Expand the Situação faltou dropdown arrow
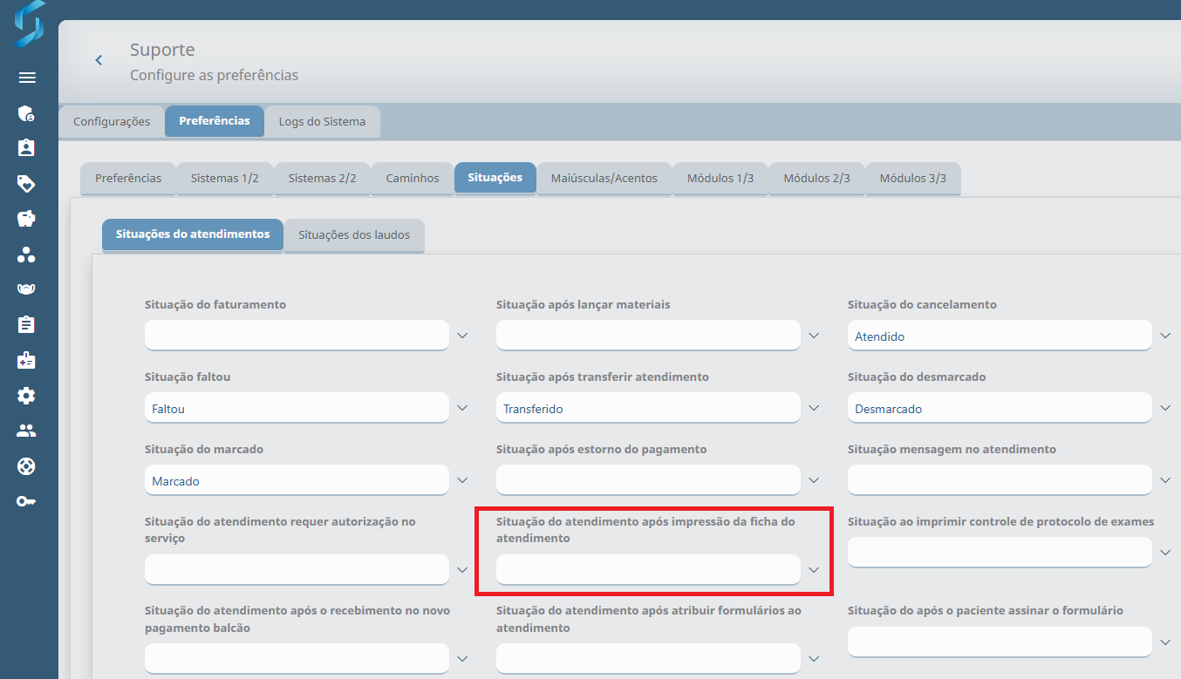Viewport: 1181px width, 679px height. (463, 408)
